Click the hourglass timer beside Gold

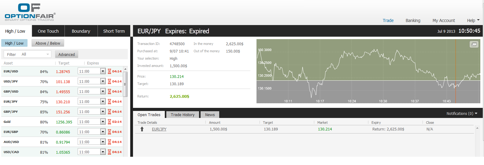coord(109,122)
